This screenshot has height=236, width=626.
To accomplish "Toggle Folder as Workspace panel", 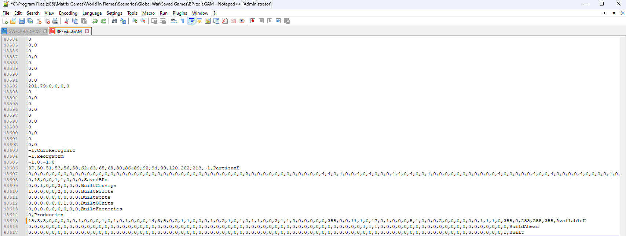I will click(x=233, y=21).
